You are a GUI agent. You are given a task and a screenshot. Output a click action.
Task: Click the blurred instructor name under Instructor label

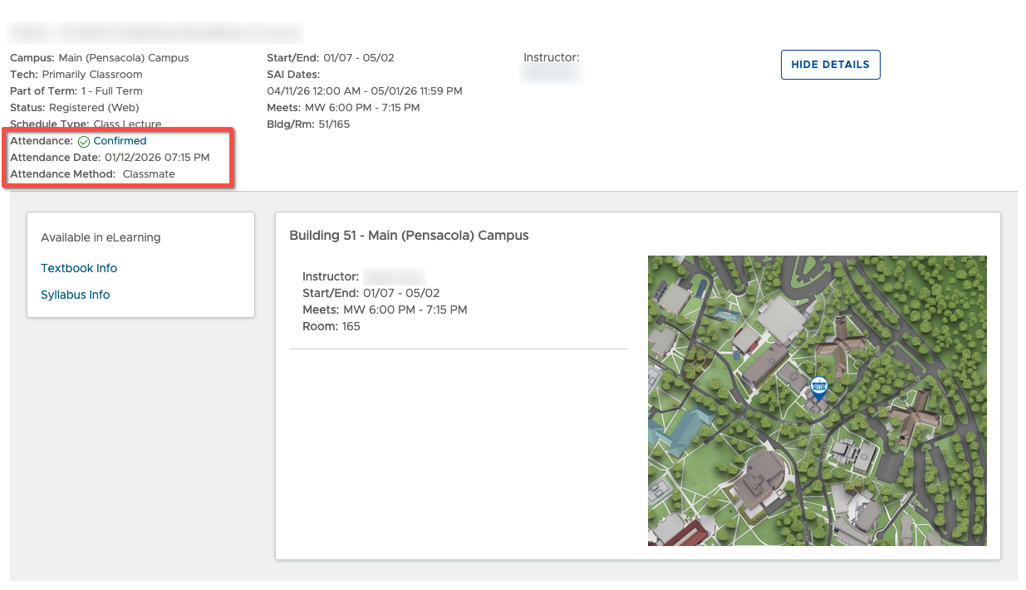tap(552, 74)
